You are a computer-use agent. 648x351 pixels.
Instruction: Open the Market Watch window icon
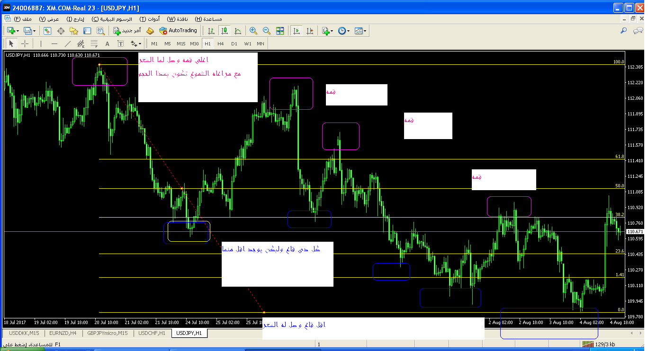pyautogui.click(x=47, y=31)
